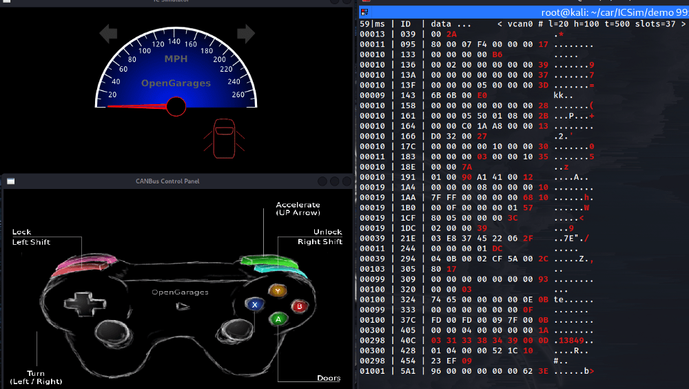The image size is (689, 389).
Task: Click the 'Left Shift' label
Action: (x=31, y=242)
